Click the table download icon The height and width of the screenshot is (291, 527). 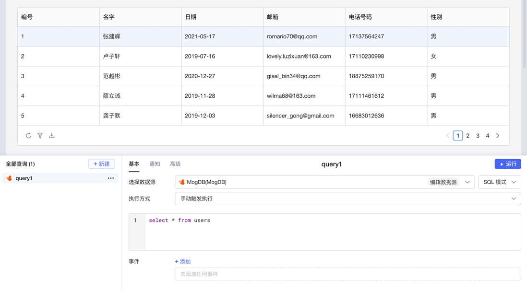click(x=51, y=136)
